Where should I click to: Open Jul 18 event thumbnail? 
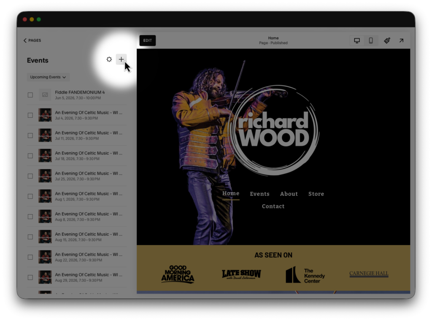tap(45, 156)
